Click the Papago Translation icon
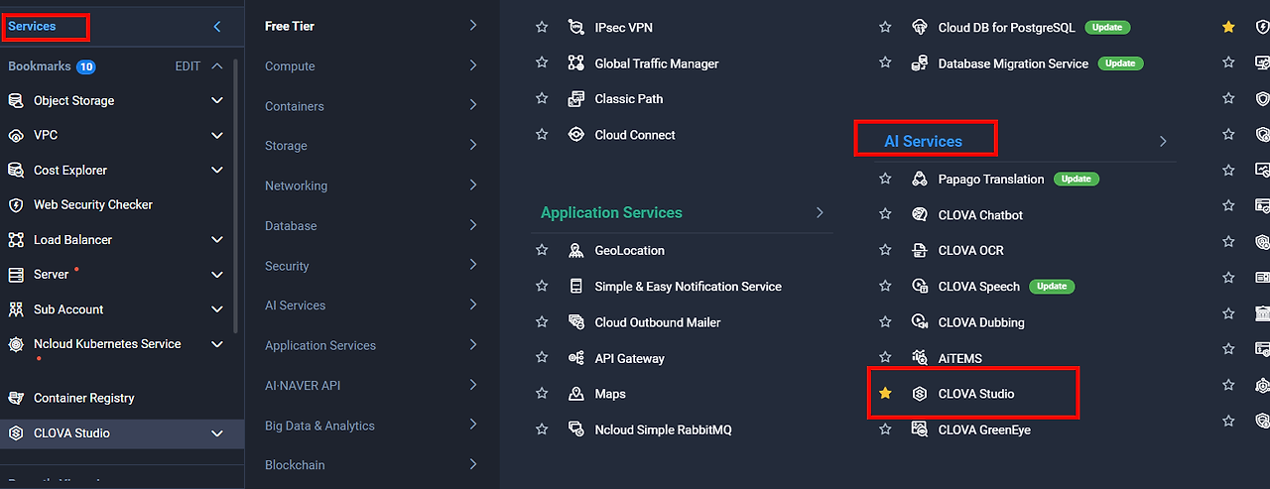This screenshot has width=1270, height=489. 920,179
